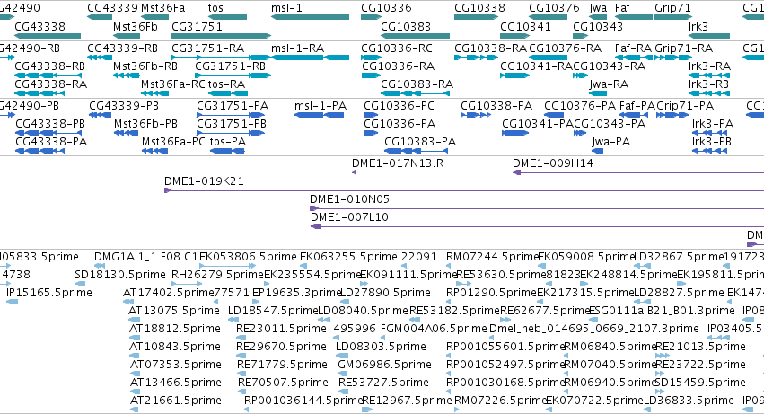The height and width of the screenshot is (414, 764).
Task: Select the CG10338 gene label
Action: pyautogui.click(x=480, y=8)
